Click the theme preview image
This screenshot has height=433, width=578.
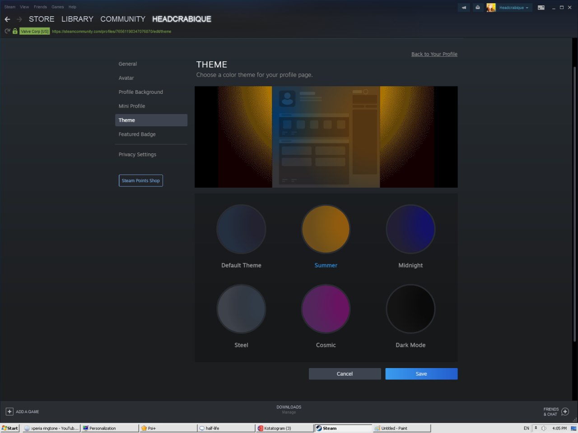point(326,137)
